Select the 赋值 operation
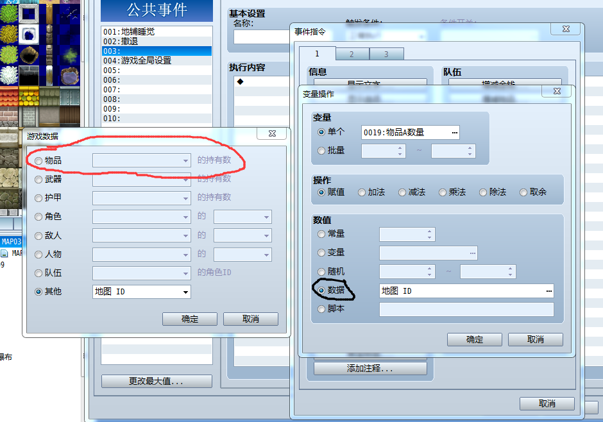 click(x=321, y=192)
